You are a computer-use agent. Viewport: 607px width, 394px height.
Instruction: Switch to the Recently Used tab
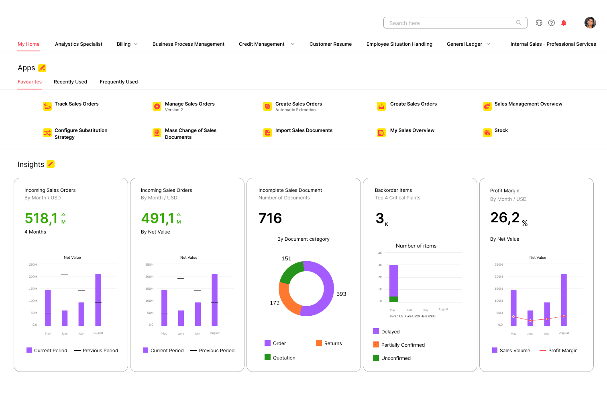pos(70,82)
